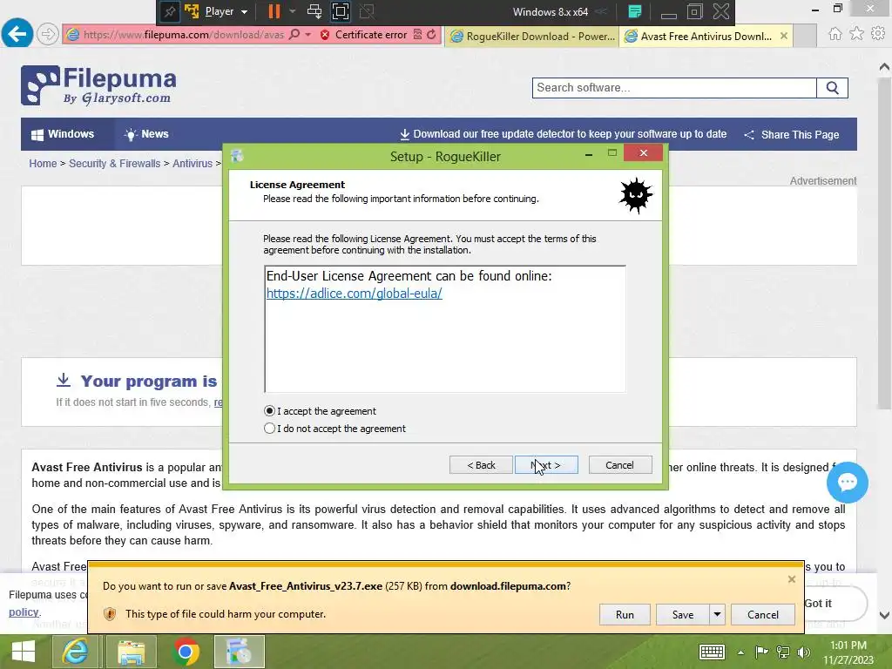This screenshot has width=892, height=669.
Task: Open the Player menu dropdown
Action: tap(226, 11)
